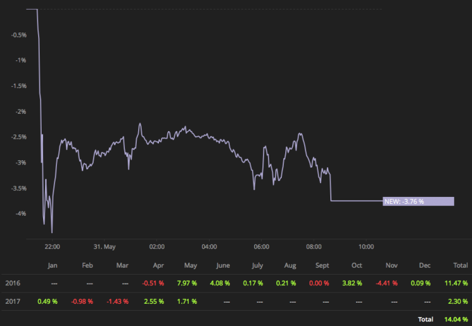Click the -4% y-axis label
This screenshot has height=326, width=472.
pyautogui.click(x=21, y=214)
